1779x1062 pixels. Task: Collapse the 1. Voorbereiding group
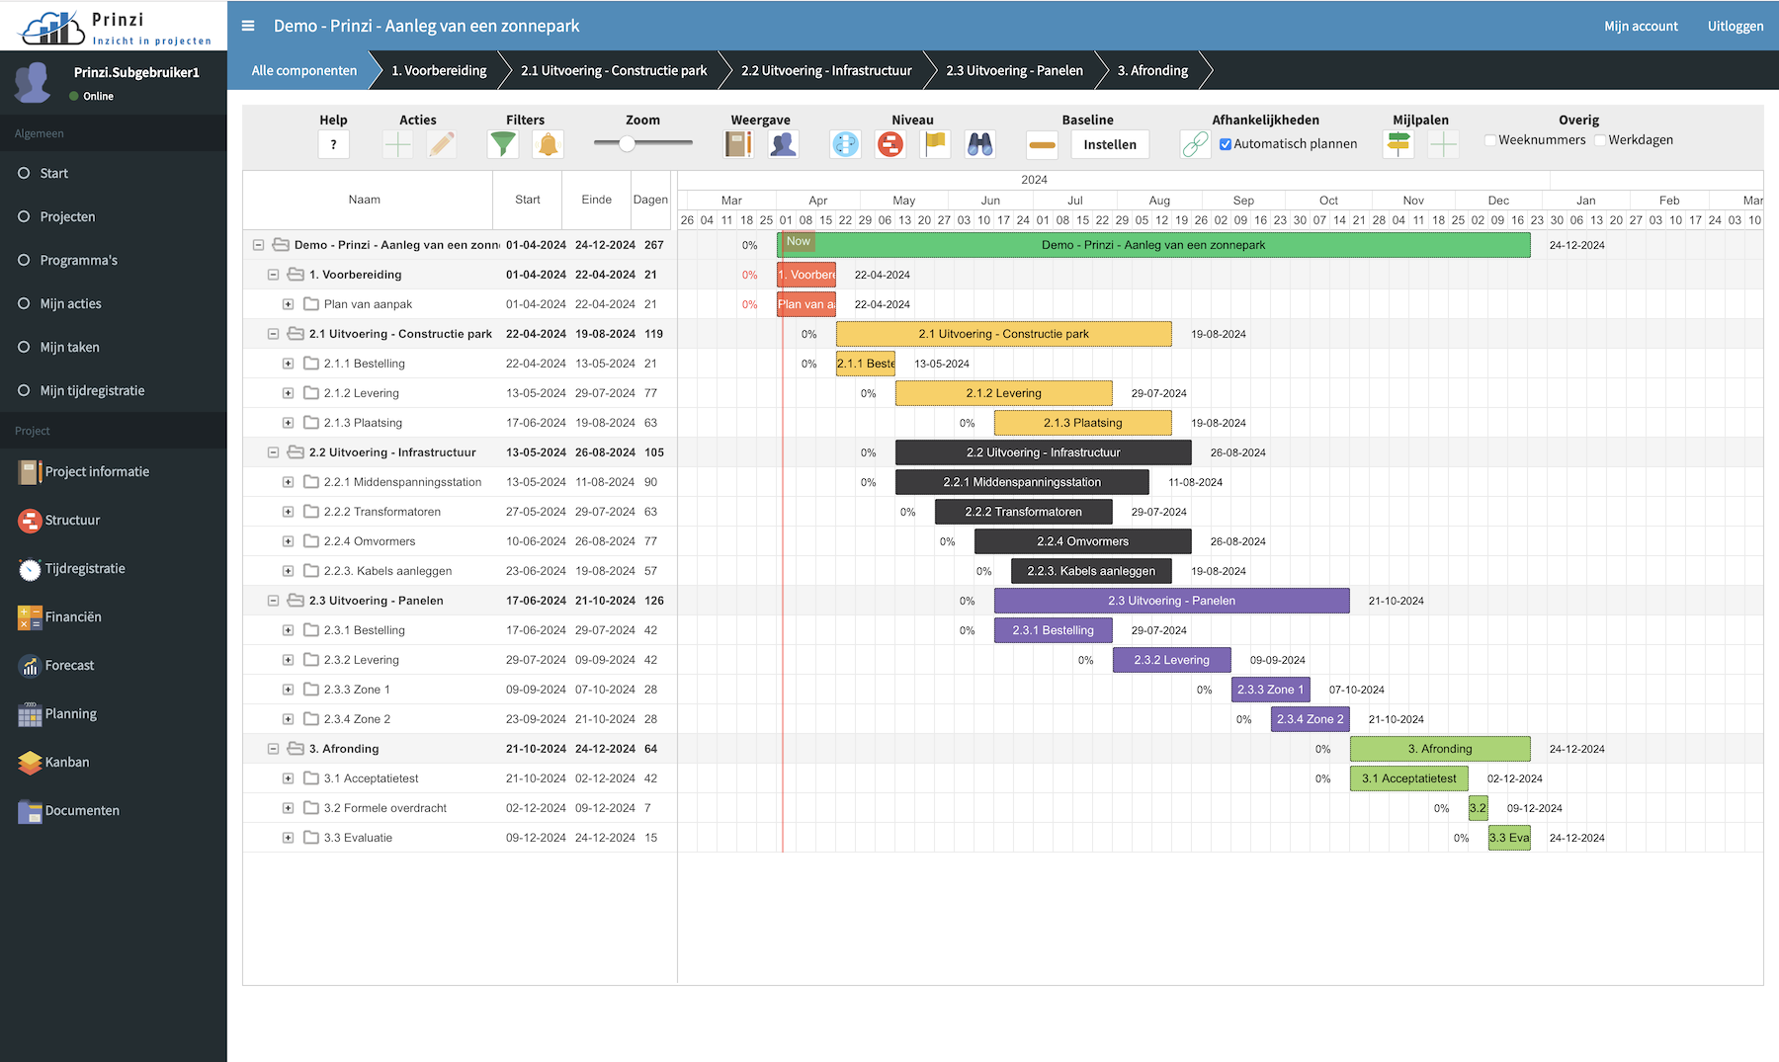tap(273, 275)
